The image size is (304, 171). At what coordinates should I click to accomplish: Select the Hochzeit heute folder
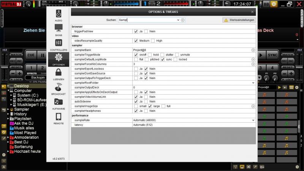click(x=27, y=151)
